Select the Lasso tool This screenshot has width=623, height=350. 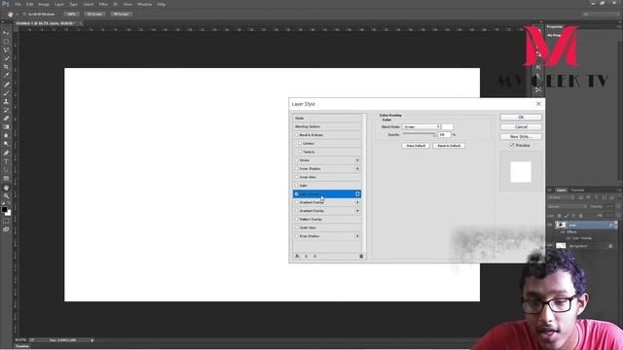pos(6,50)
